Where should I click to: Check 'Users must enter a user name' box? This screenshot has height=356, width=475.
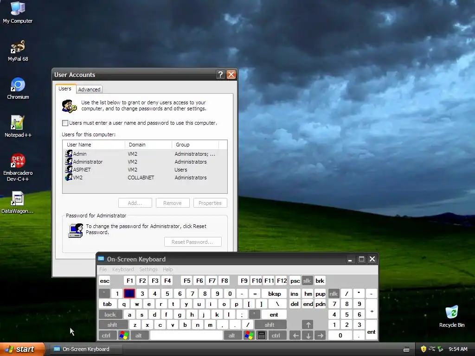point(65,123)
